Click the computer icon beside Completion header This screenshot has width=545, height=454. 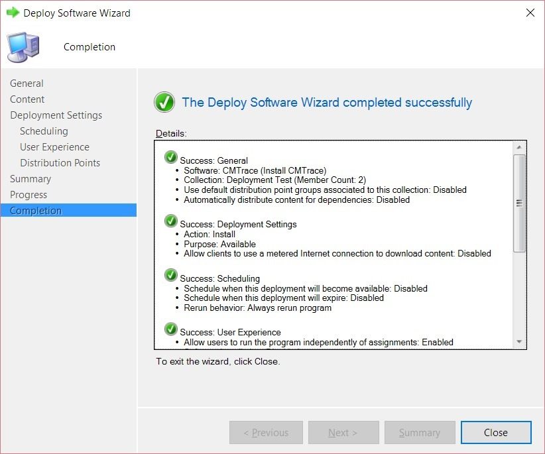tap(23, 47)
